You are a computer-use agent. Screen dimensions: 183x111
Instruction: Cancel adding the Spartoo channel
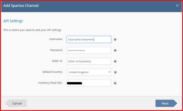(16, 103)
